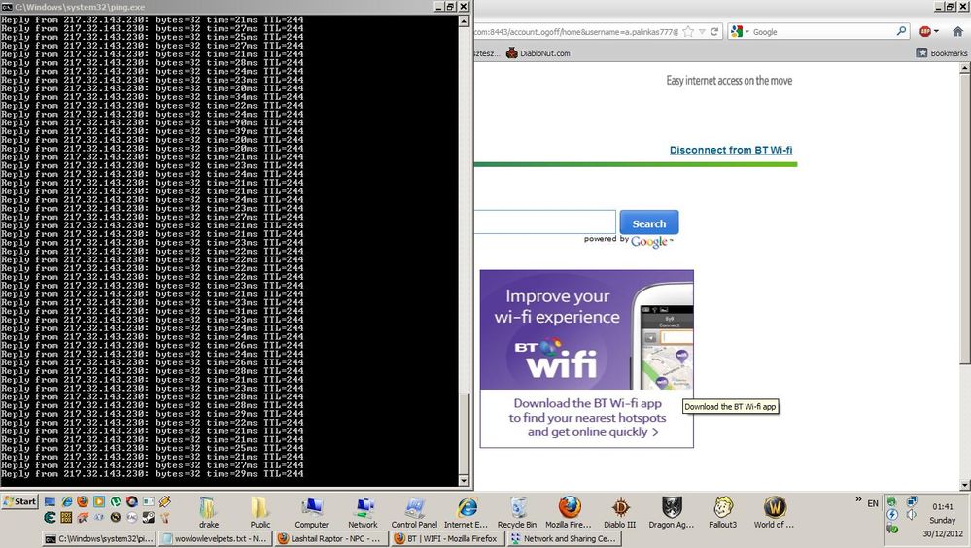The image size is (971, 548).
Task: Click the blue Search button
Action: coord(649,223)
